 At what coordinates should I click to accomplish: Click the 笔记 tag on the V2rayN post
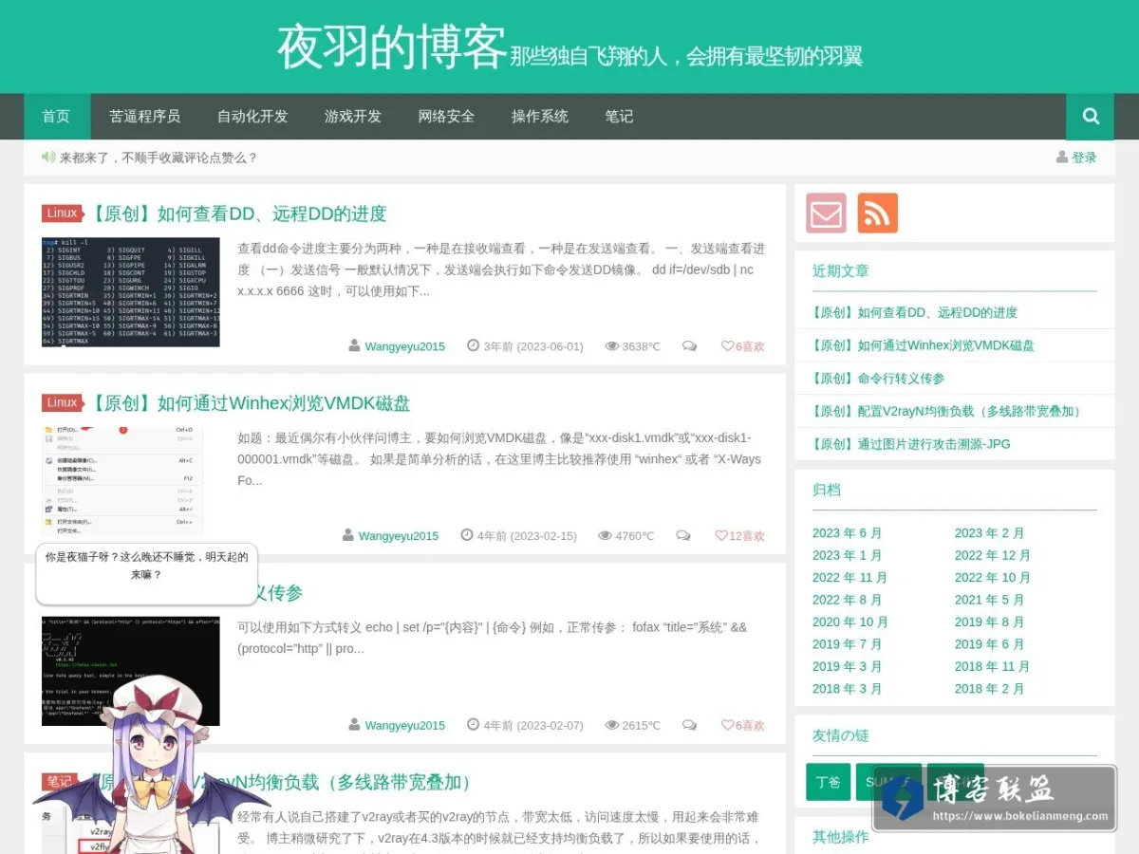coord(59,782)
